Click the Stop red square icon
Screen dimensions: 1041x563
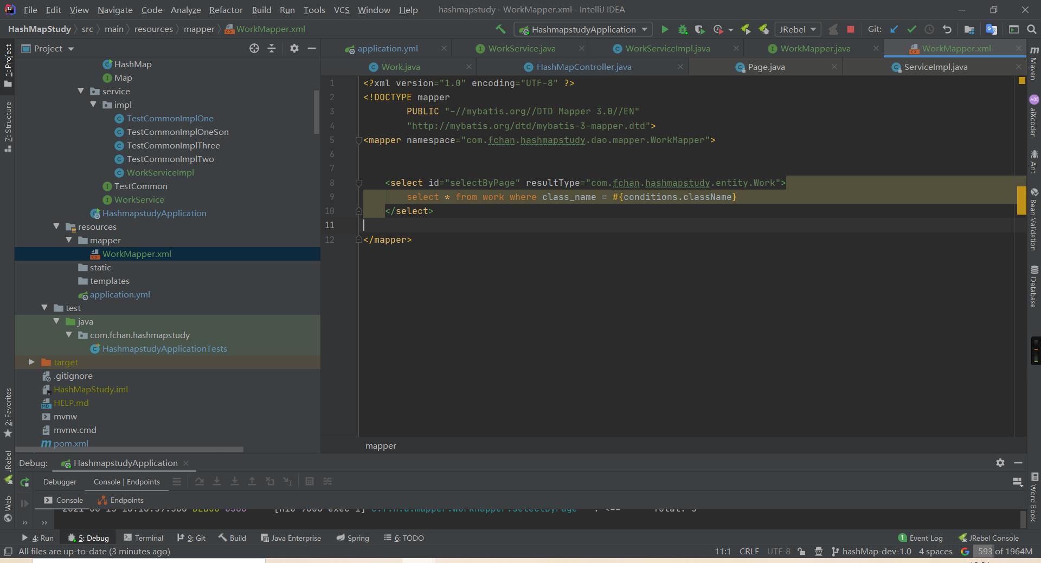point(851,29)
